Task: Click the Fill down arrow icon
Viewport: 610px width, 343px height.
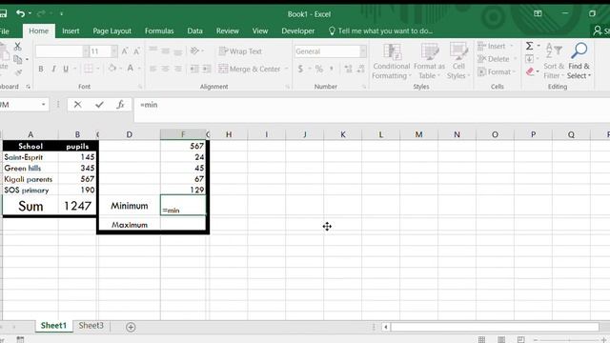Action: (x=530, y=59)
